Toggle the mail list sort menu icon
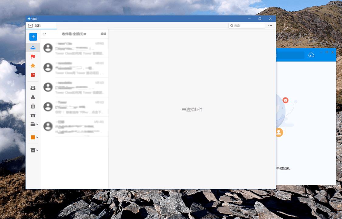Image resolution: width=342 pixels, height=219 pixels. click(x=44, y=34)
